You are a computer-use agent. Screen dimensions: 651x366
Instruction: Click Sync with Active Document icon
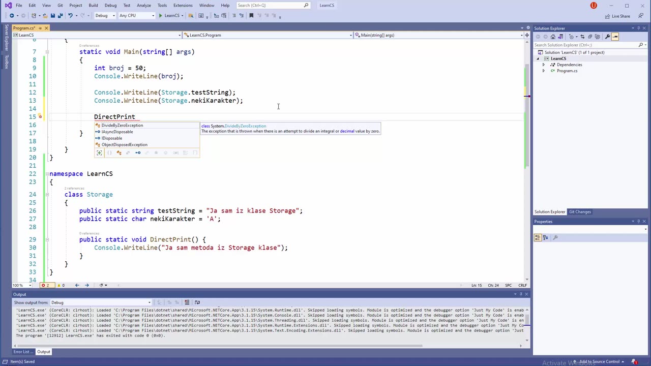pyautogui.click(x=582, y=37)
